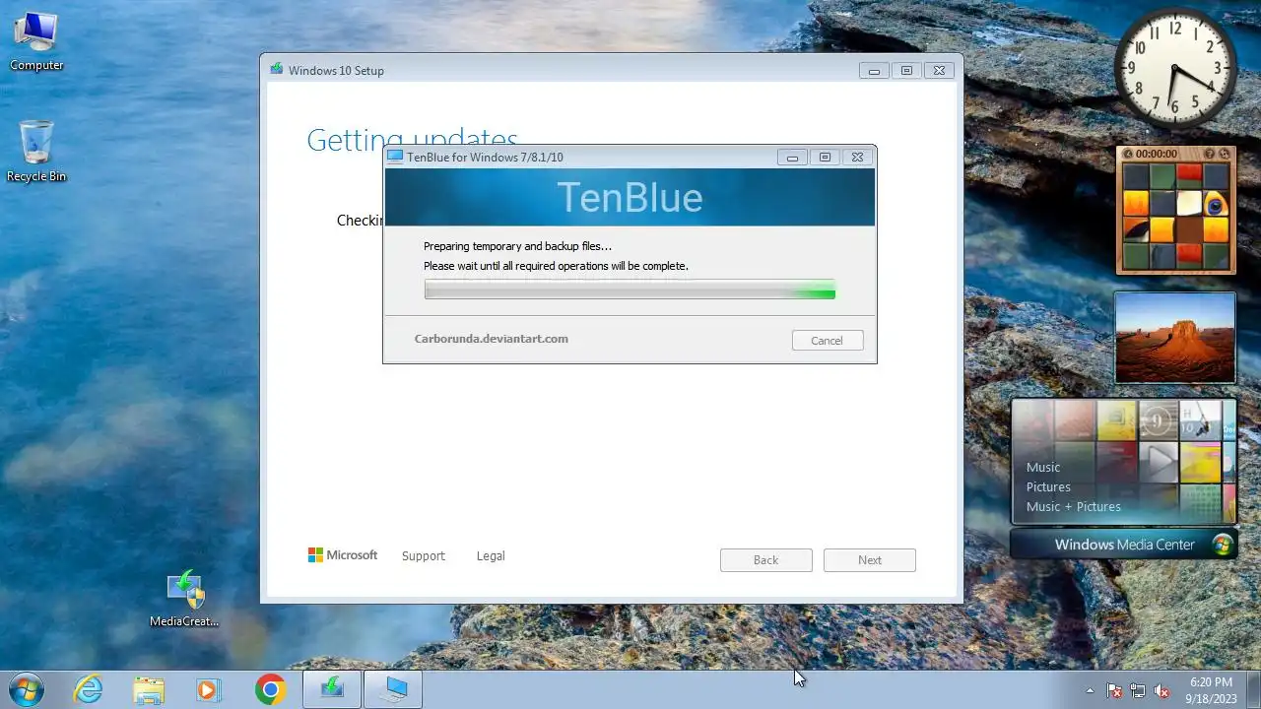The width and height of the screenshot is (1261, 709).
Task: Open the Action Center flag icon
Action: pos(1114,690)
